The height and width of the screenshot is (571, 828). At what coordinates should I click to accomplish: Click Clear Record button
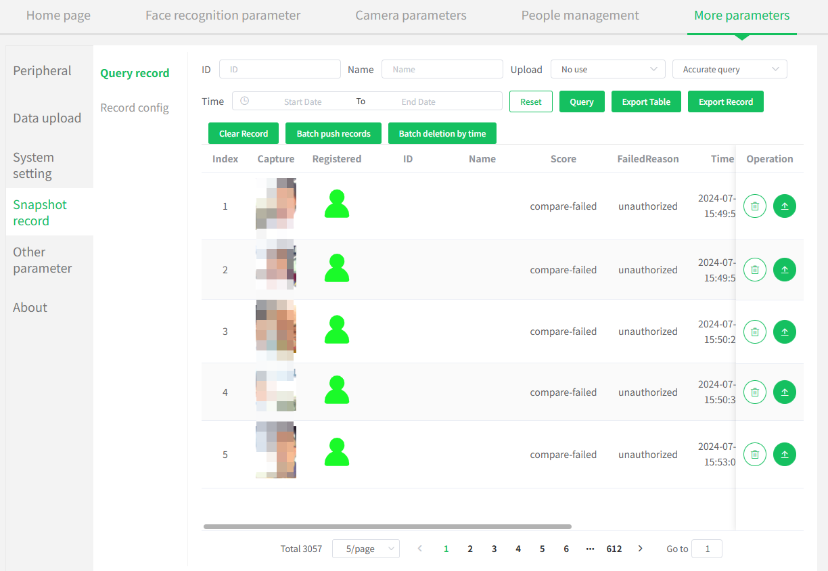[x=244, y=133]
